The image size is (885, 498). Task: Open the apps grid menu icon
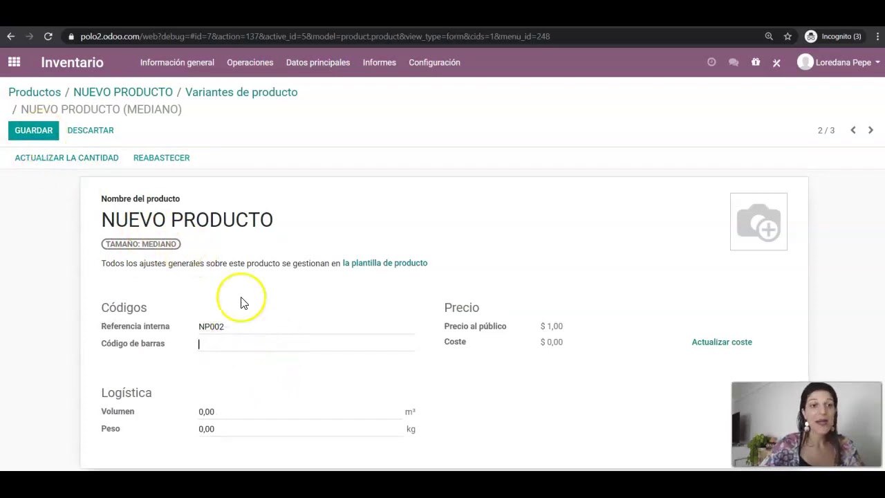pos(14,62)
